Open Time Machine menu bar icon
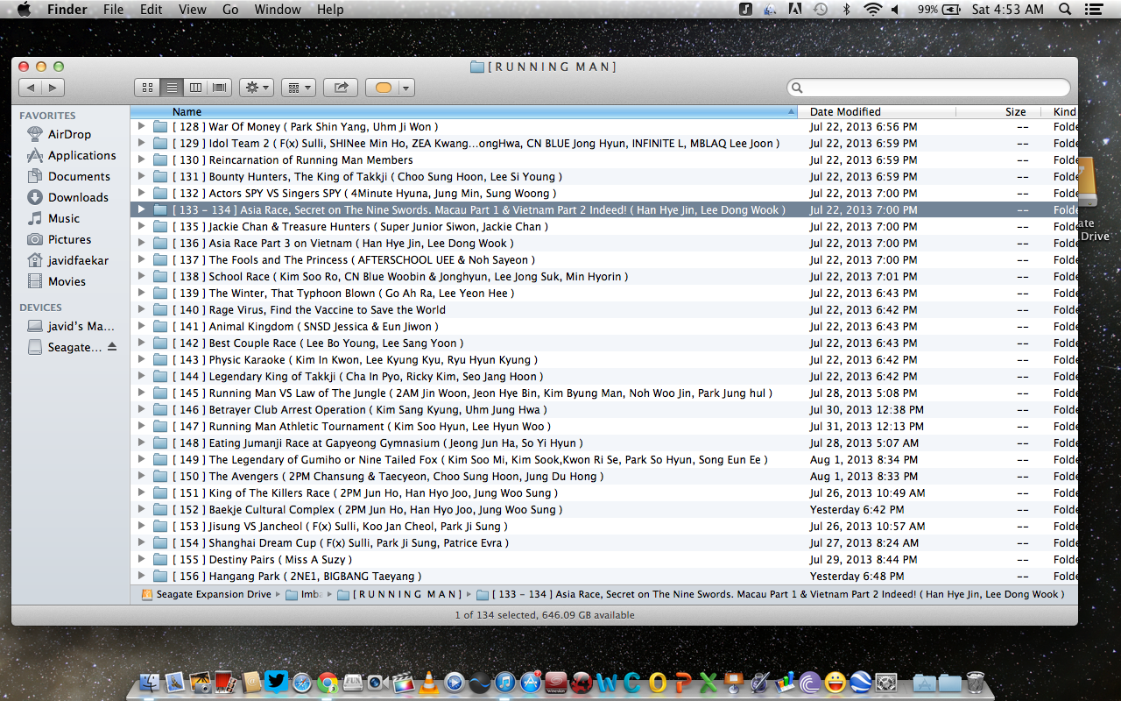Screen dimensions: 1121x701 (821, 10)
